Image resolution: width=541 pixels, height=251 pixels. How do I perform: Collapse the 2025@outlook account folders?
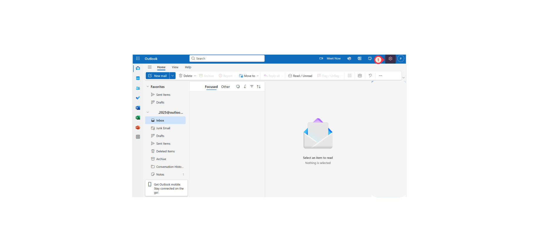[148, 112]
